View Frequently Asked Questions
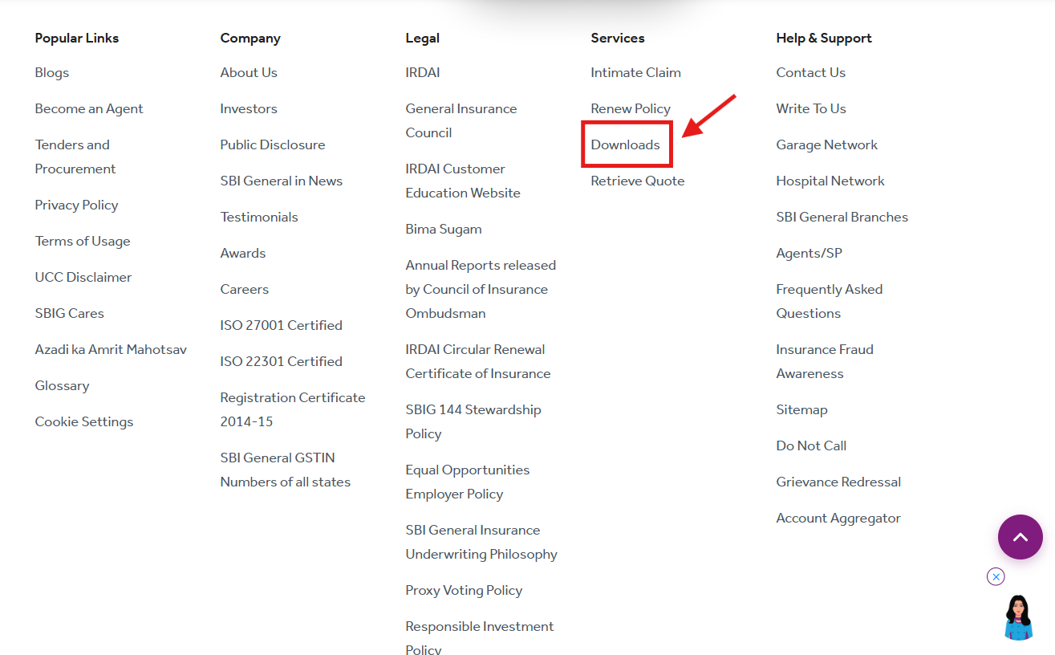 830,301
